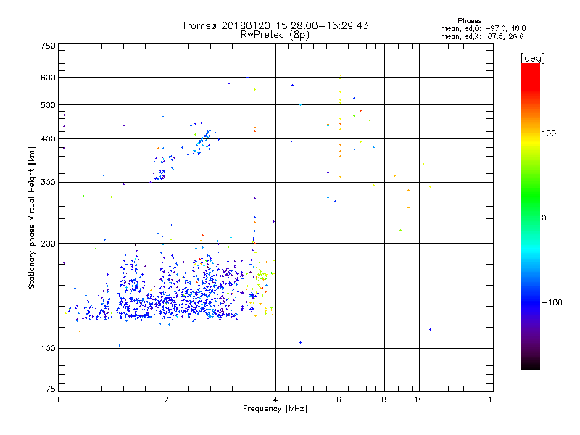Click the x-axis tick label "16"
The image size is (580, 435).
click(493, 399)
